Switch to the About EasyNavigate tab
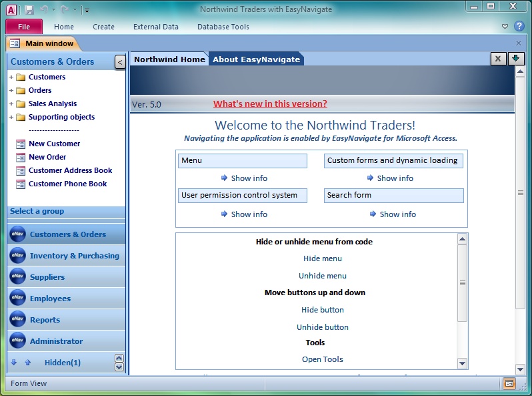The width and height of the screenshot is (532, 396). click(256, 59)
